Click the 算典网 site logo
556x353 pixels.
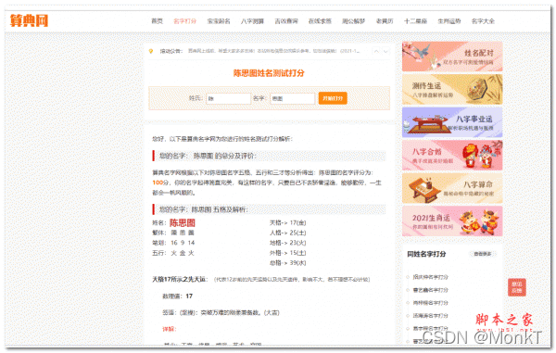click(x=29, y=20)
